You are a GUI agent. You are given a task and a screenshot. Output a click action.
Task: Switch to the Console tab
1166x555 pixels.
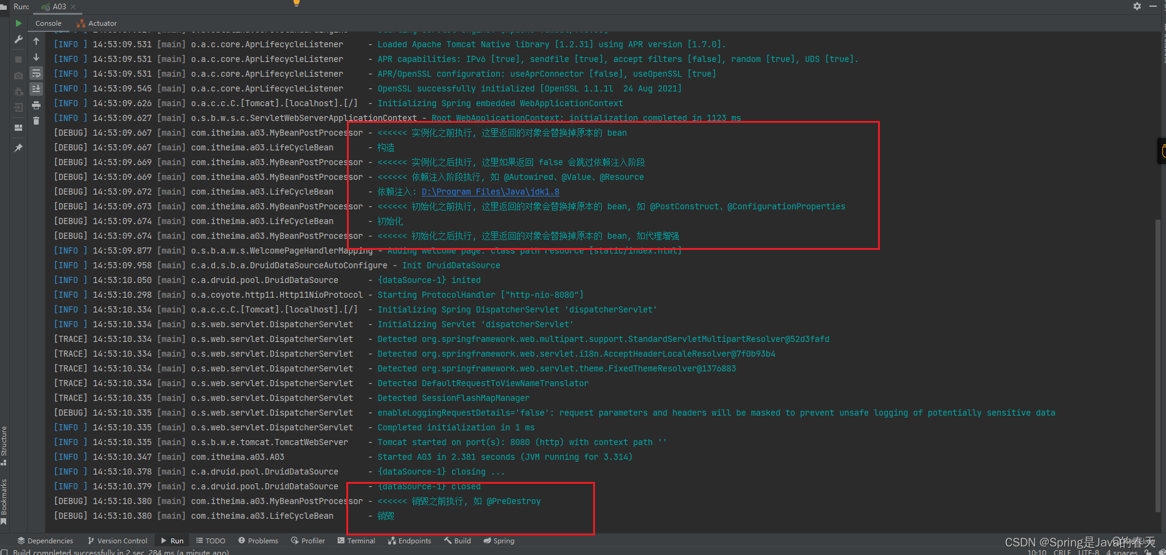click(x=49, y=23)
